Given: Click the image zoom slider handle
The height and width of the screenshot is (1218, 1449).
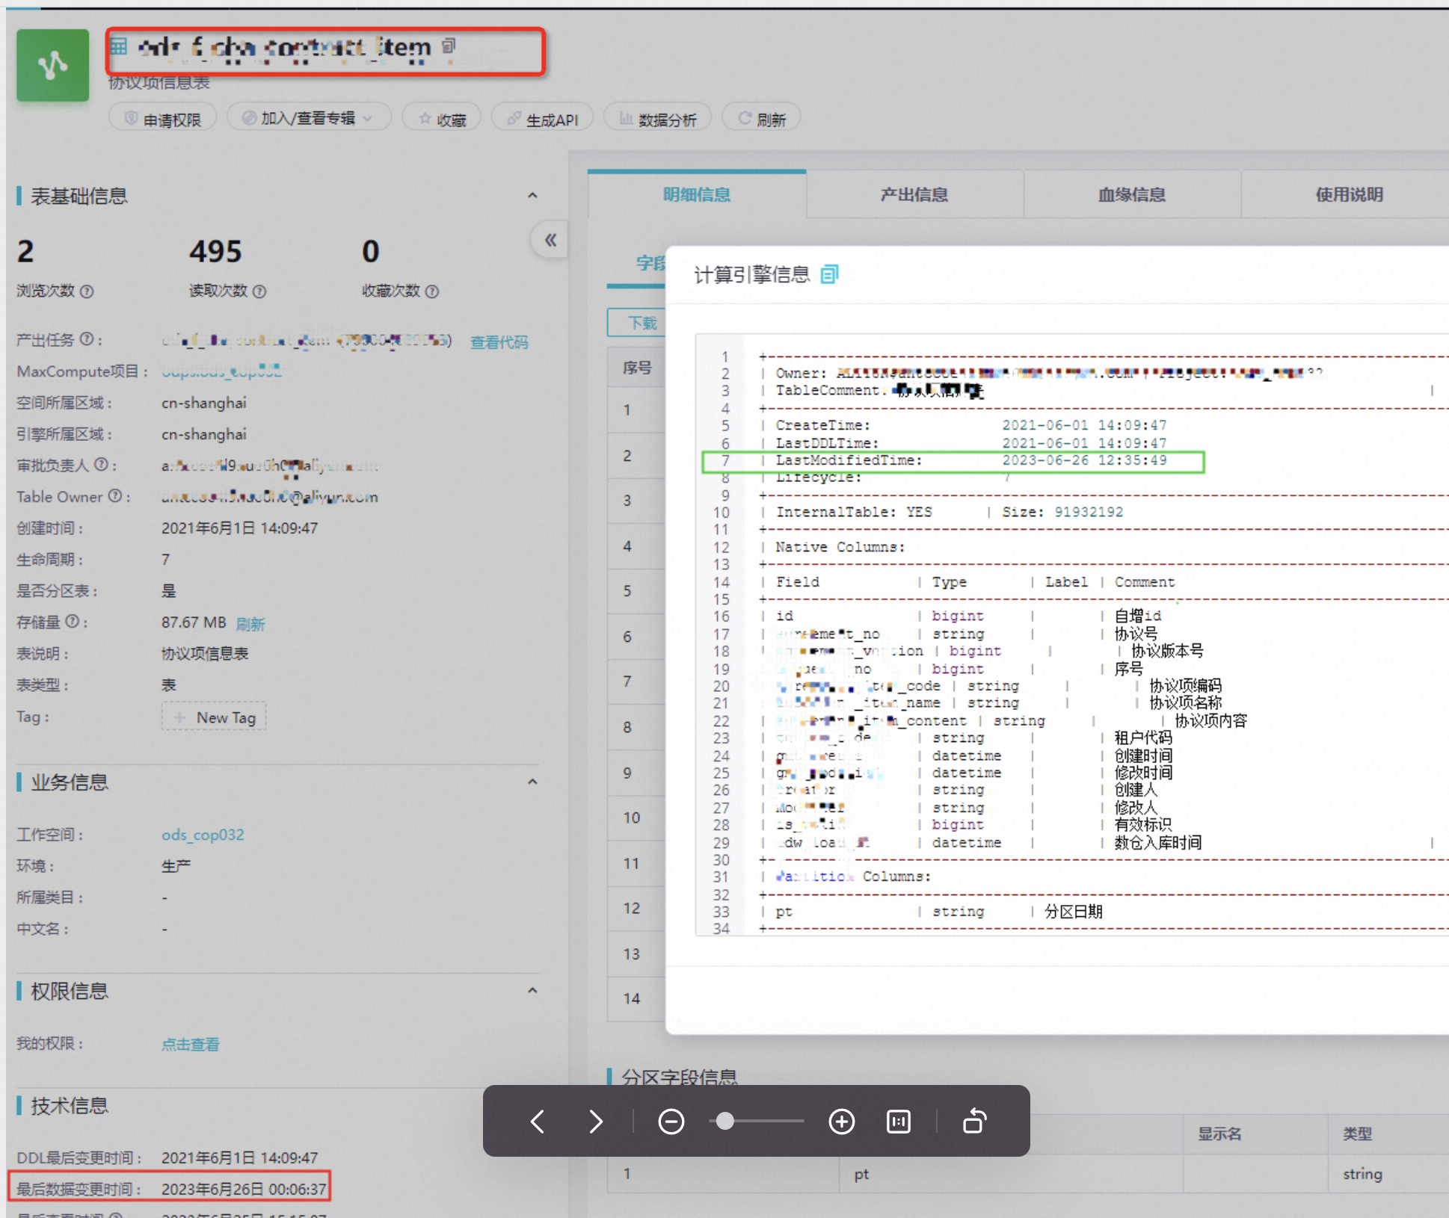Looking at the screenshot, I should tap(724, 1122).
